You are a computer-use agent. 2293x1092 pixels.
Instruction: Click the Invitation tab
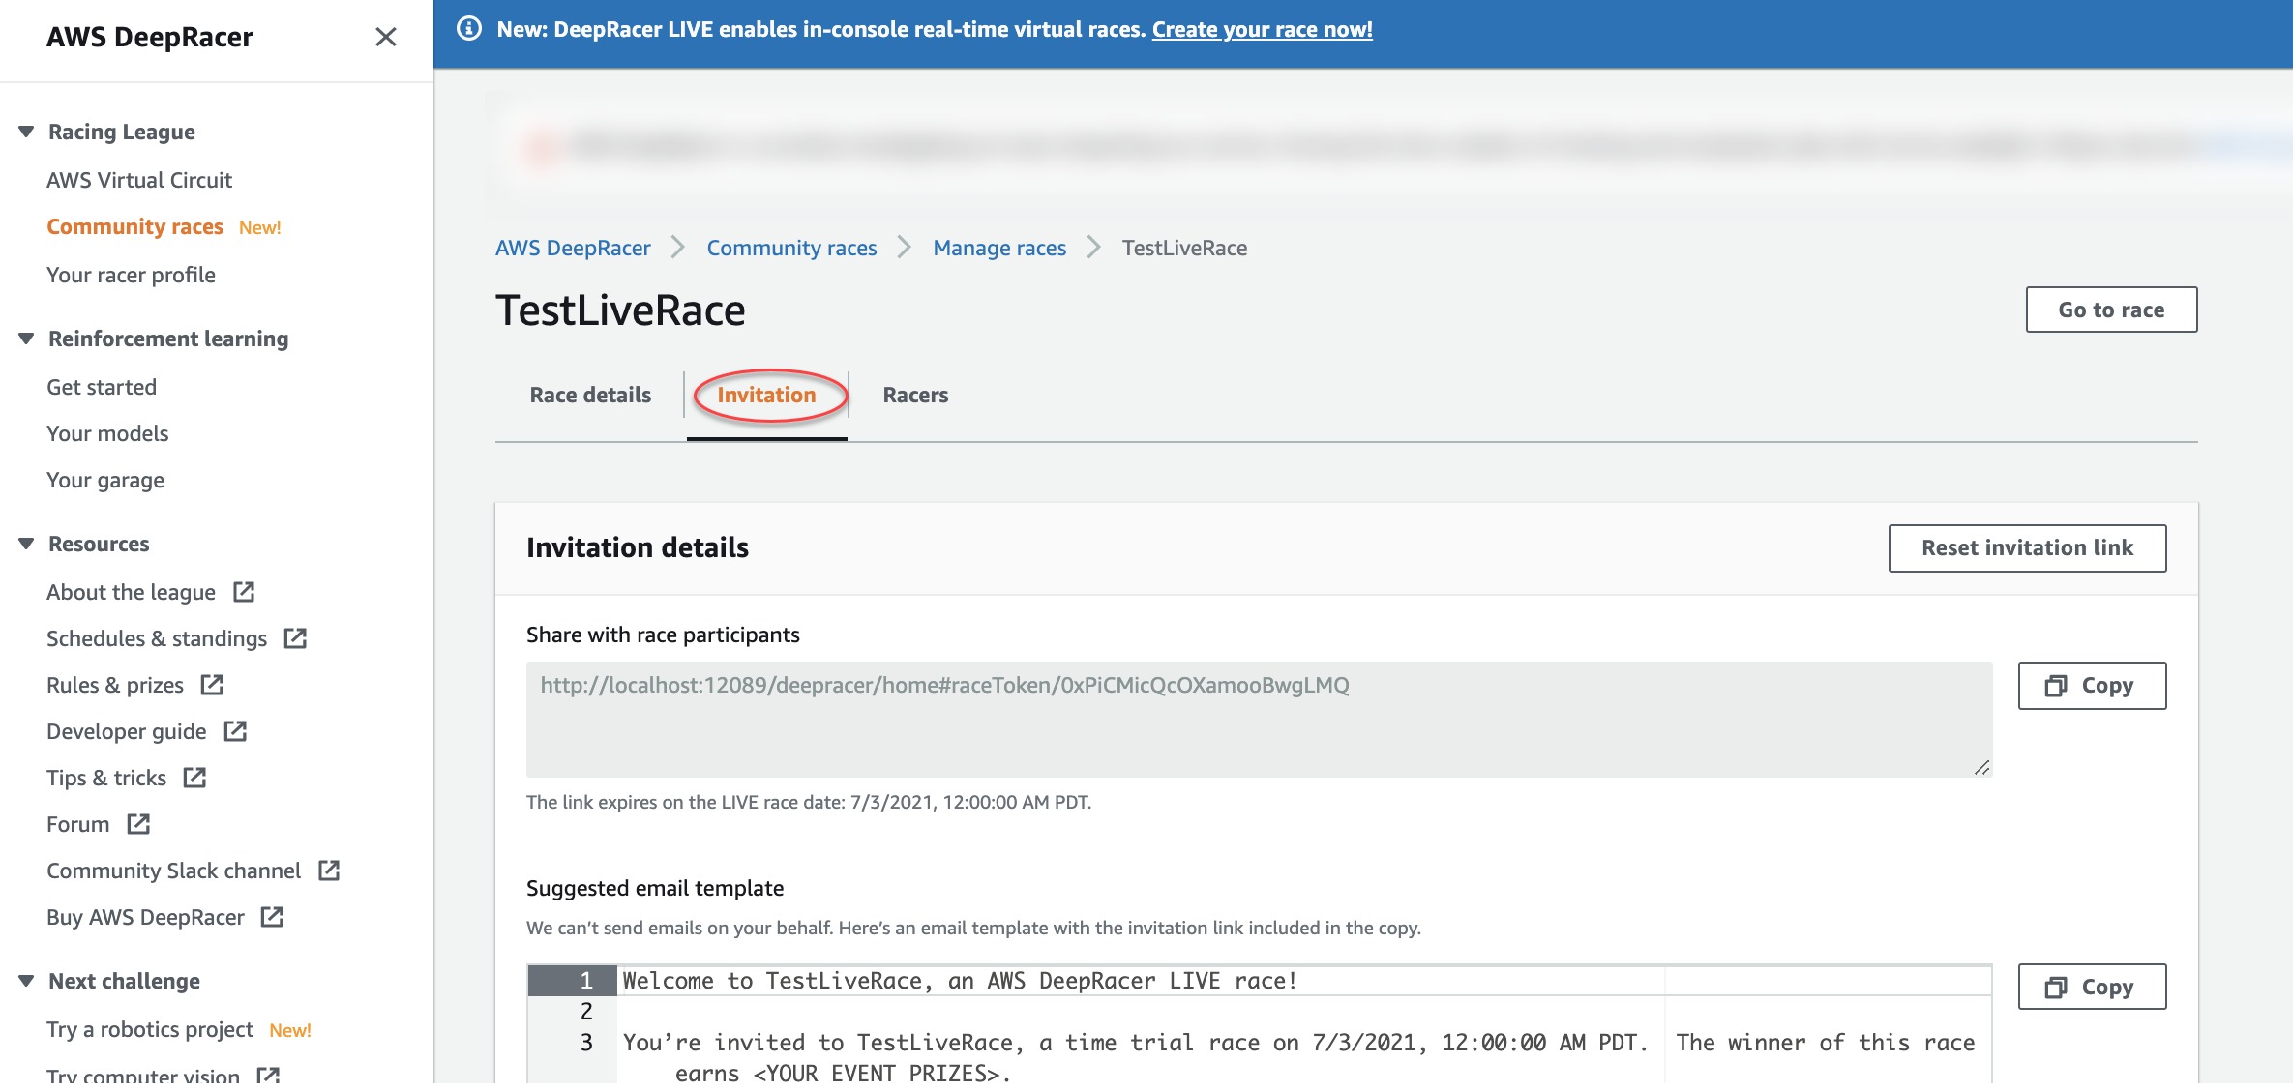coord(766,394)
